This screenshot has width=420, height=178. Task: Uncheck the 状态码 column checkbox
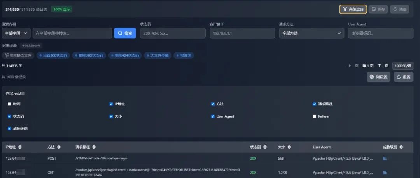(x=9, y=116)
